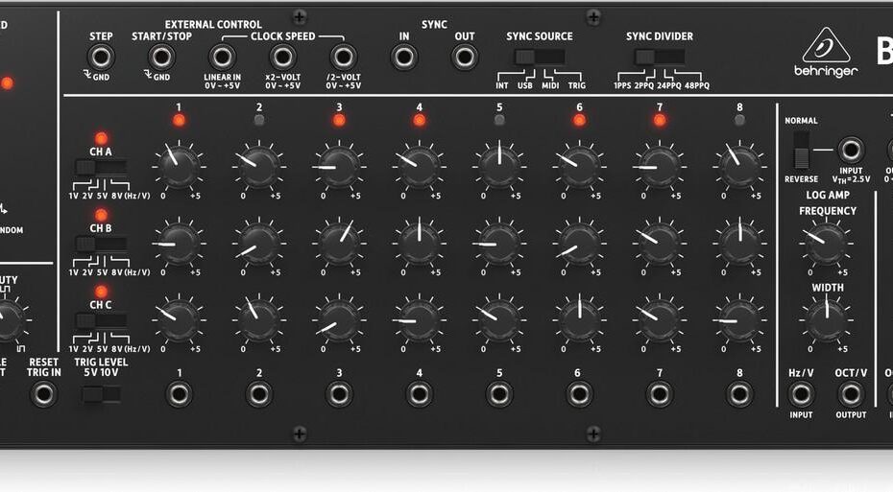Viewport: 893px width, 492px height.
Task: Click the CH A step 5 knob
Action: pyautogui.click(x=499, y=167)
